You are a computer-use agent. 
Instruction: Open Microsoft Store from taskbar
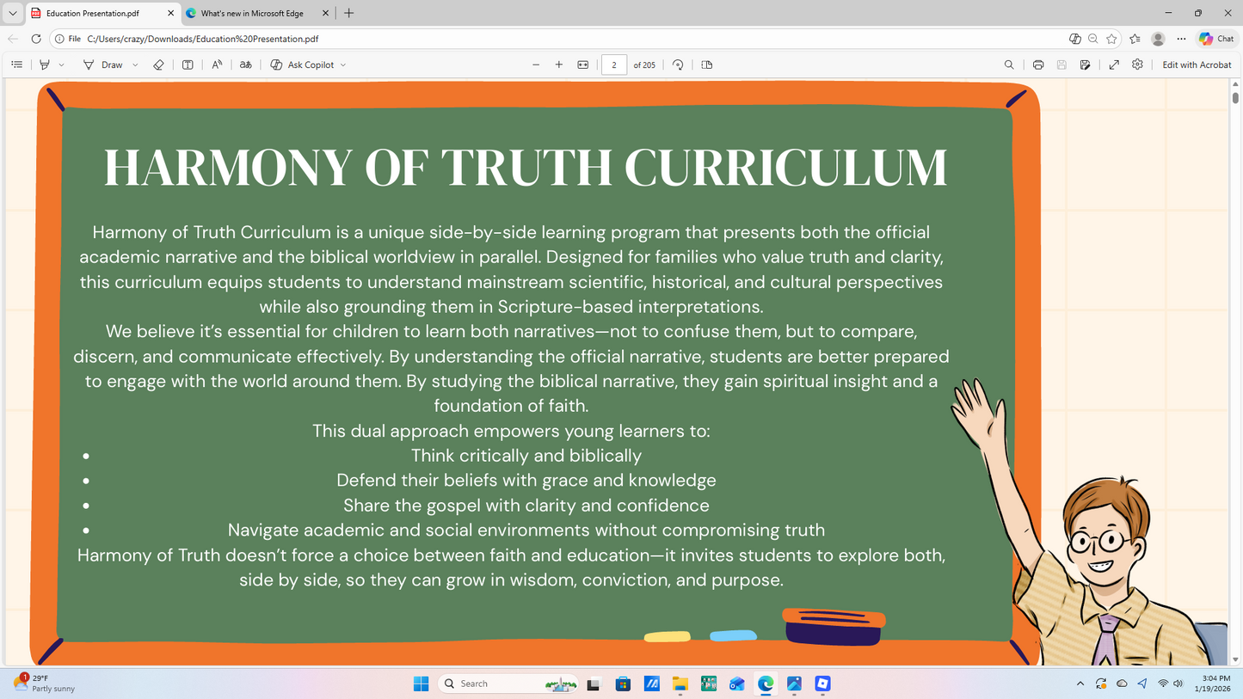pos(623,684)
